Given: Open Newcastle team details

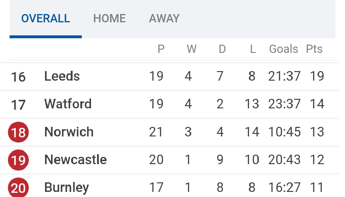Looking at the screenshot, I should 75,160.
